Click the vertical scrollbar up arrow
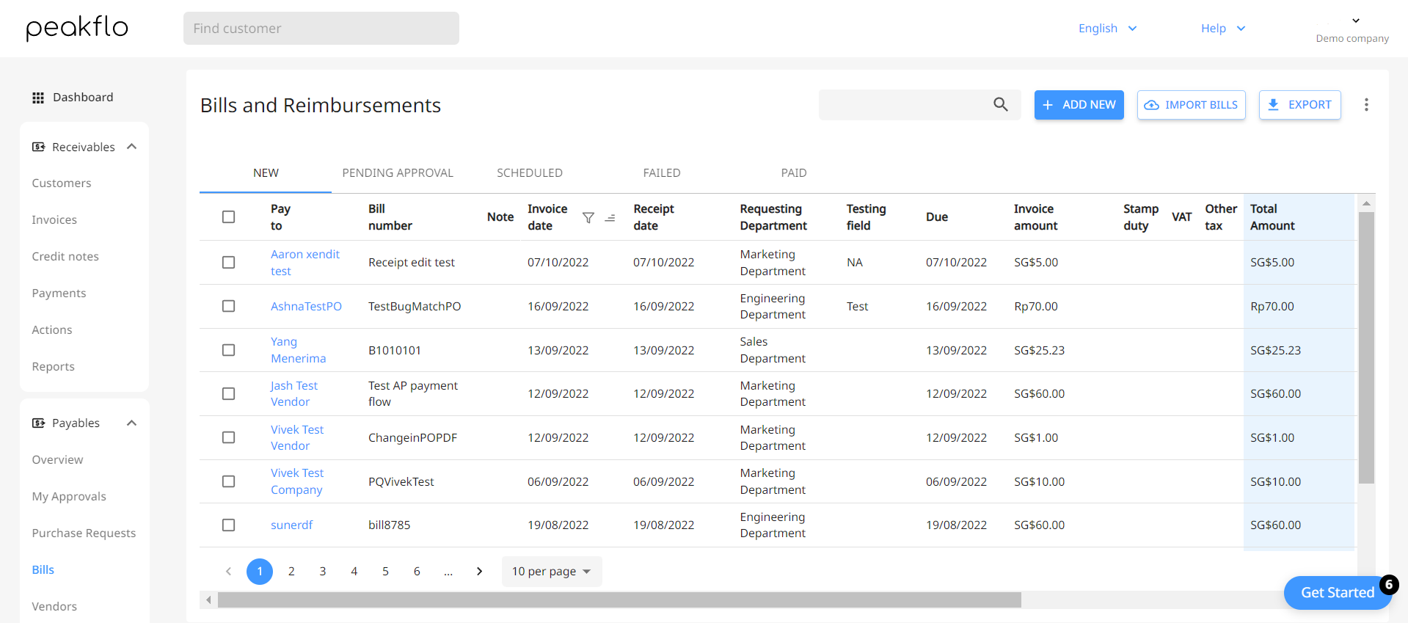The height and width of the screenshot is (623, 1408). 1366,203
